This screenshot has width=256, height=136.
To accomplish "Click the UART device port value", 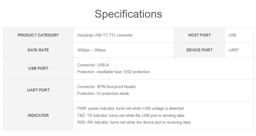I will click(233, 50).
